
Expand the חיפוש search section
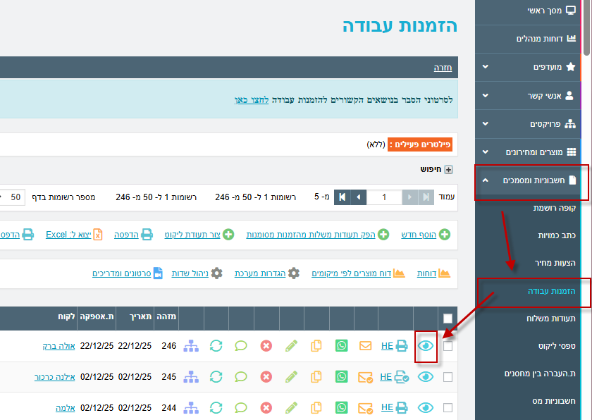click(448, 170)
